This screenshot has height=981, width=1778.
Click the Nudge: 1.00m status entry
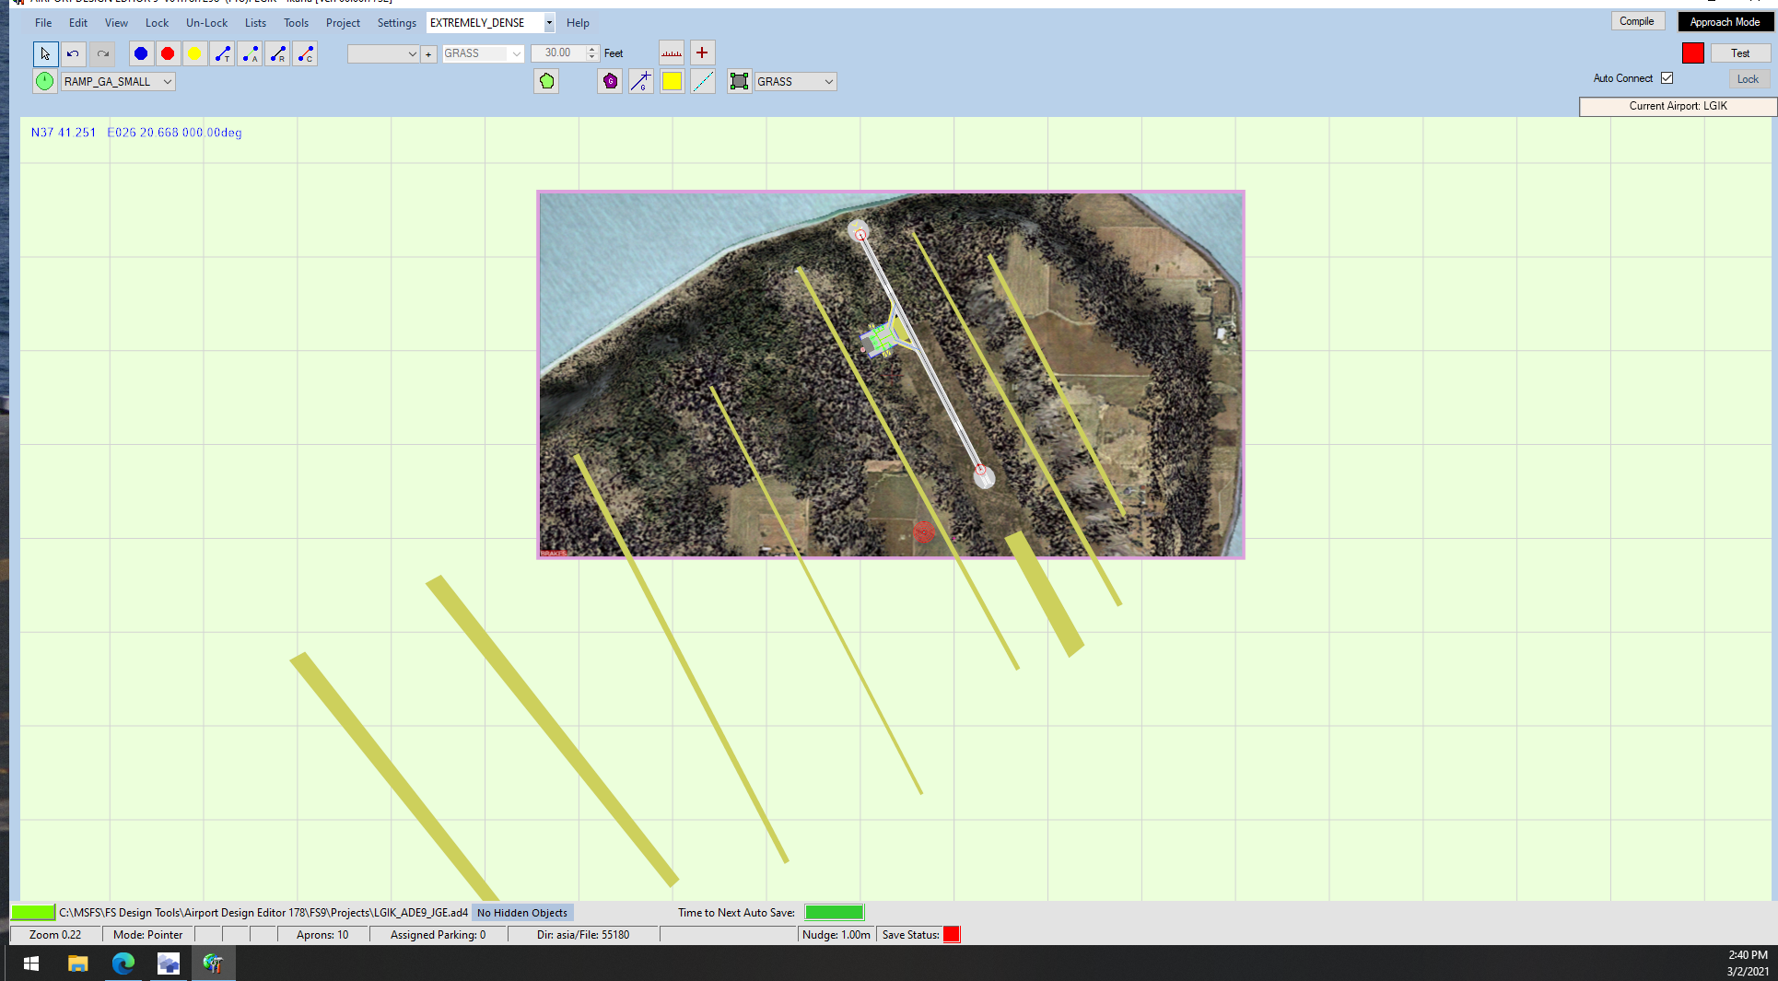coord(836,935)
